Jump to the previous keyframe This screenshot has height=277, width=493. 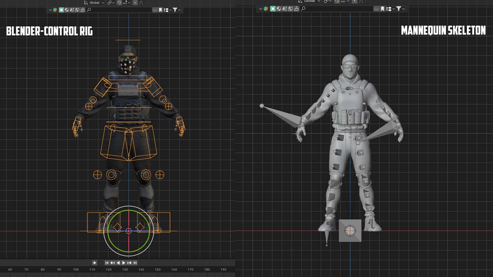point(112,263)
